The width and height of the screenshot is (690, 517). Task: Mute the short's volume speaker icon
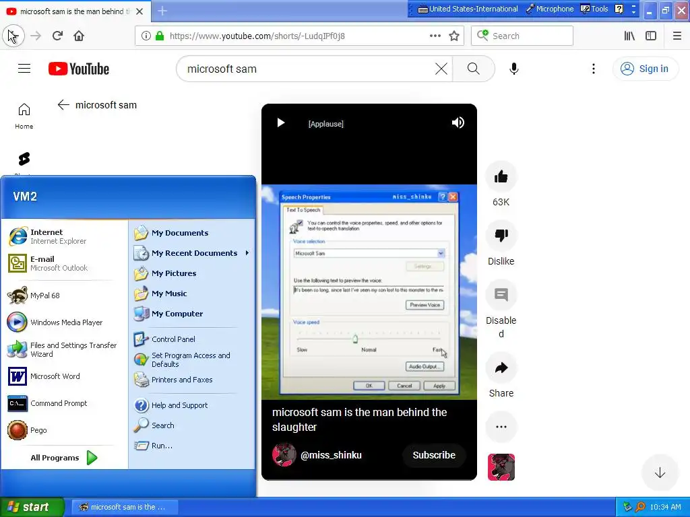tap(458, 123)
